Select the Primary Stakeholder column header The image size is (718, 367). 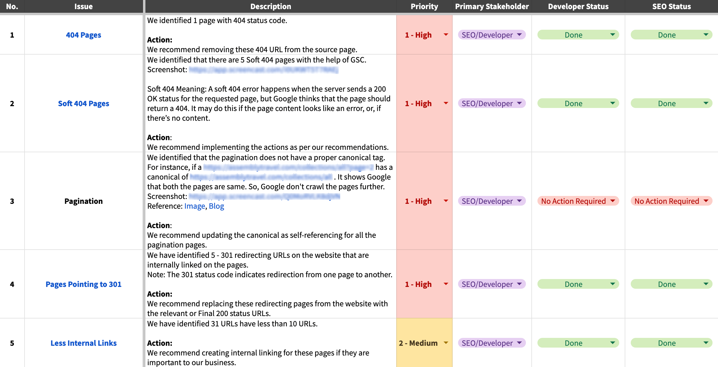(492, 6)
